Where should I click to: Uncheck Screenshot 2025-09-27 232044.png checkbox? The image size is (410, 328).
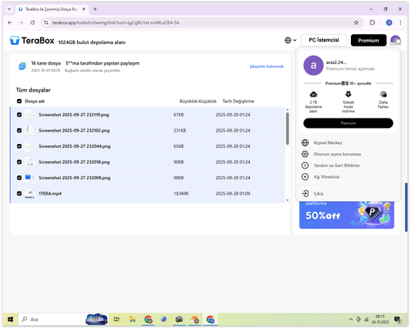pos(19,146)
